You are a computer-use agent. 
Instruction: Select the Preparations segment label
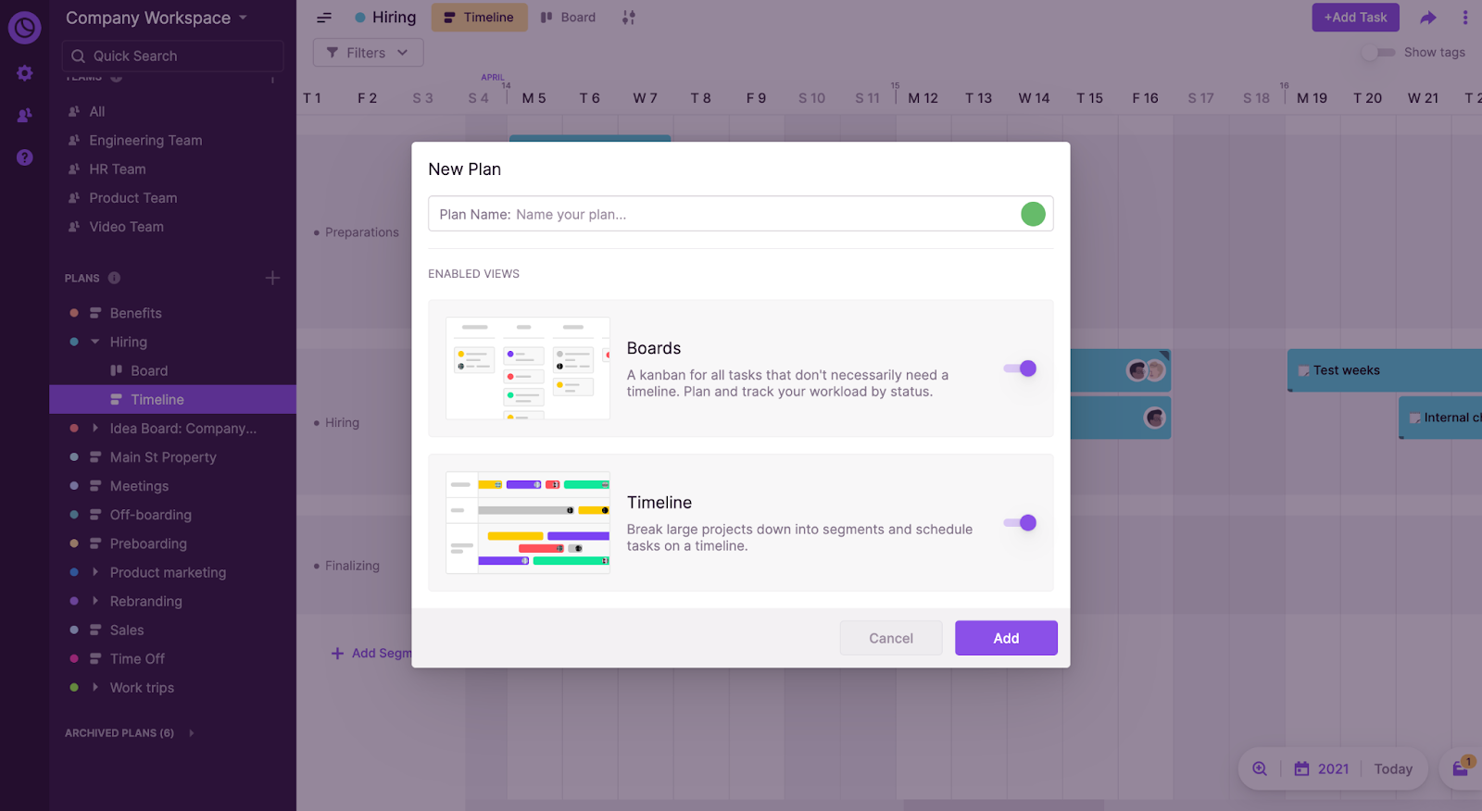coord(362,232)
